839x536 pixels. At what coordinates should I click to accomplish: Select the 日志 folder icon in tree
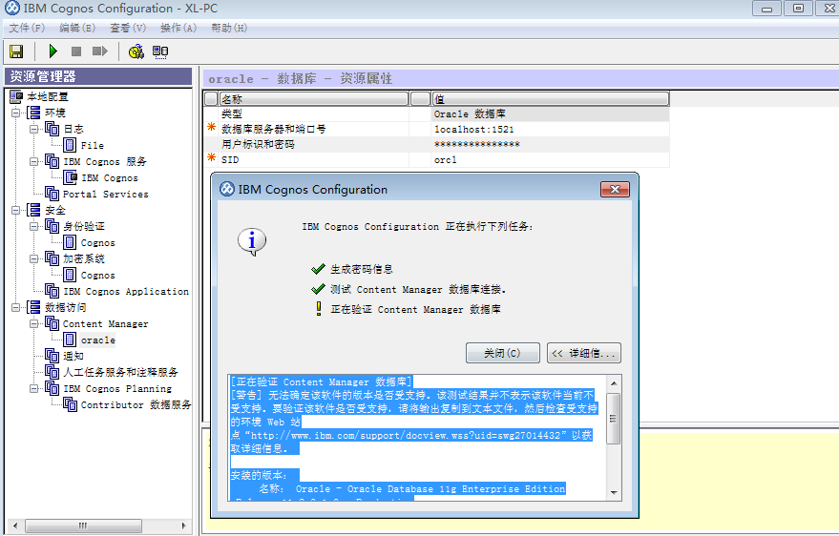coord(52,129)
